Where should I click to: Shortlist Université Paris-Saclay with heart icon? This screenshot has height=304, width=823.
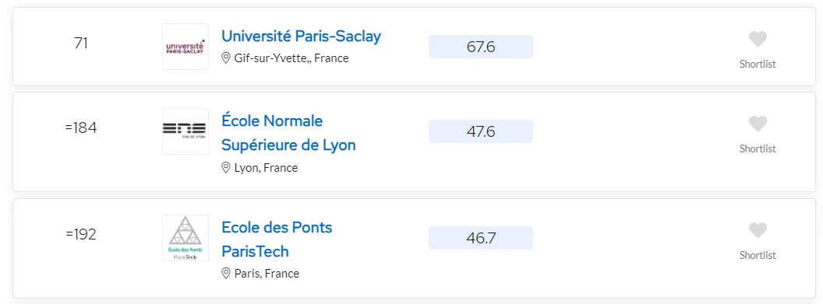[x=758, y=39]
